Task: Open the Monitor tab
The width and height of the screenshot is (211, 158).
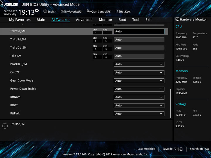Action: pyautogui.click(x=105, y=20)
